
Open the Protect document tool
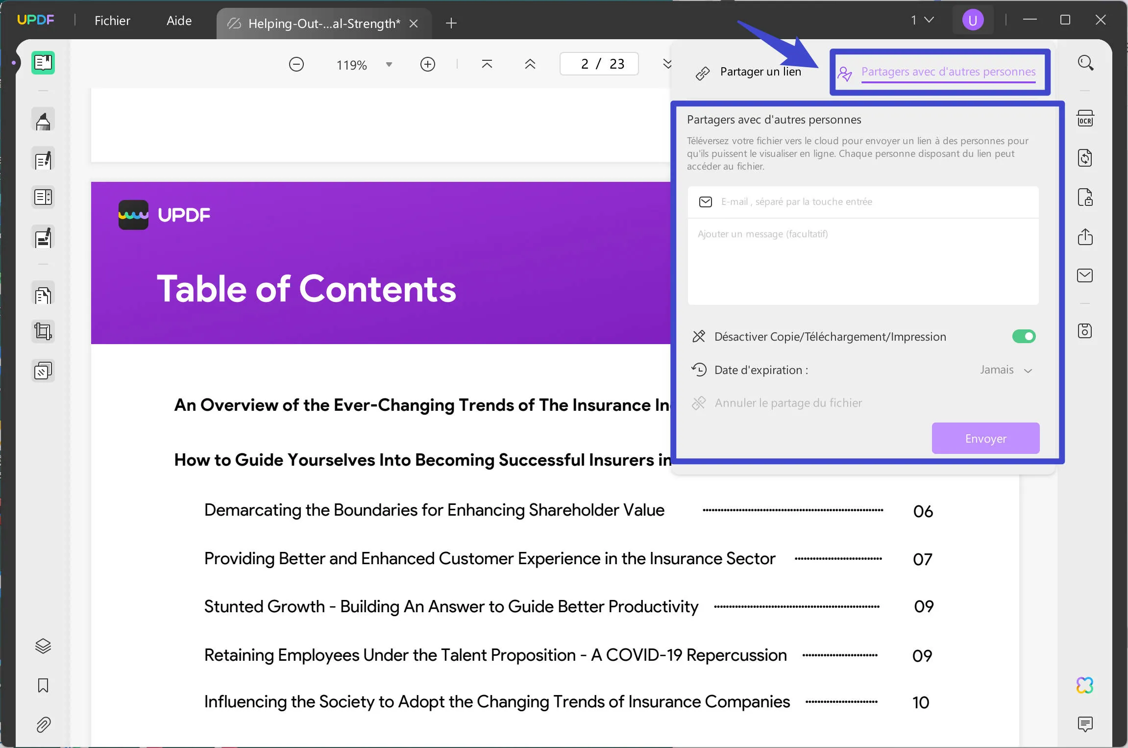click(1085, 197)
